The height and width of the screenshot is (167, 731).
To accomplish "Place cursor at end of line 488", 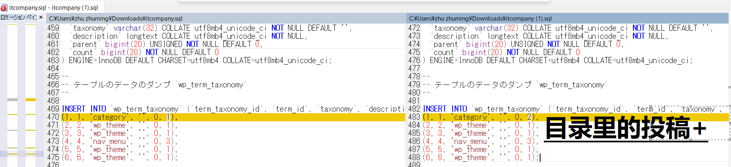I will [540, 158].
